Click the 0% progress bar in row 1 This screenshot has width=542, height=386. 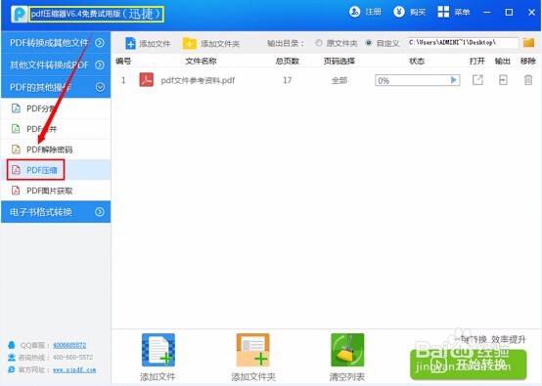click(417, 80)
